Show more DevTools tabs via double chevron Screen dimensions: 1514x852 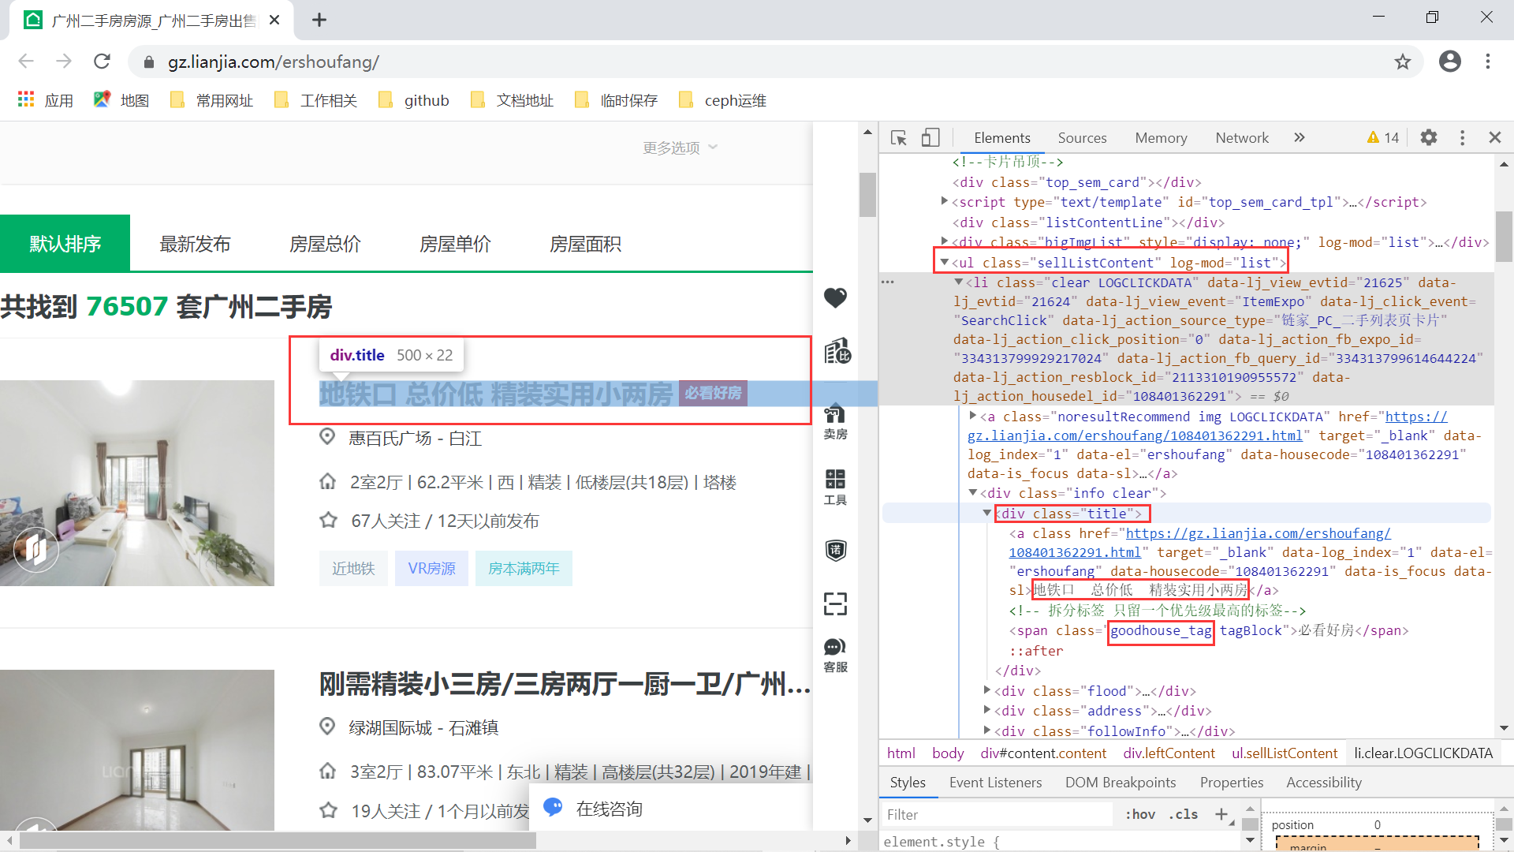[x=1300, y=138]
